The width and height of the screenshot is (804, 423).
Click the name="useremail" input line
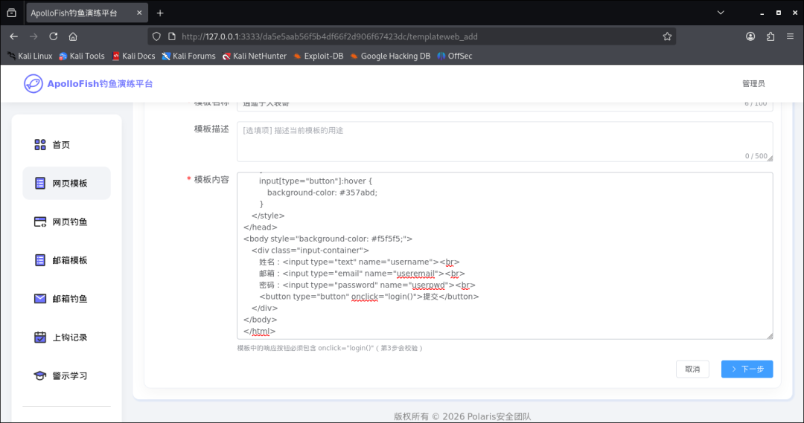362,274
